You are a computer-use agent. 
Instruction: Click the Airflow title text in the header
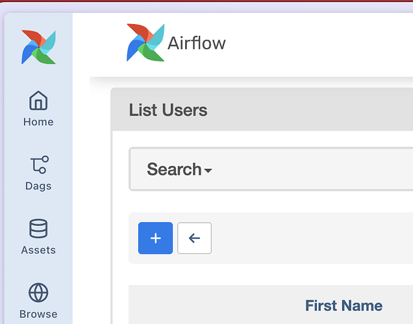(197, 44)
